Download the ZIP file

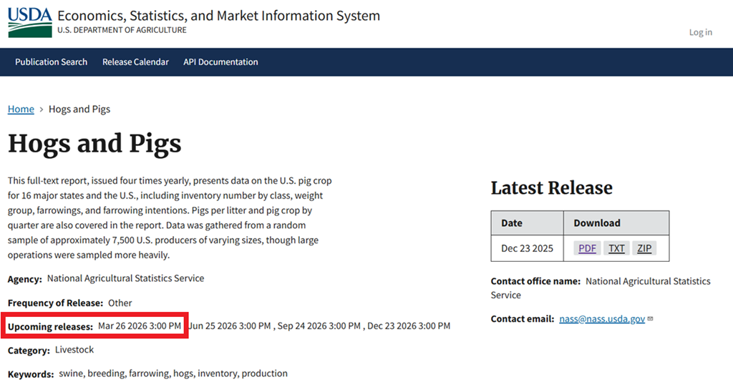point(644,248)
